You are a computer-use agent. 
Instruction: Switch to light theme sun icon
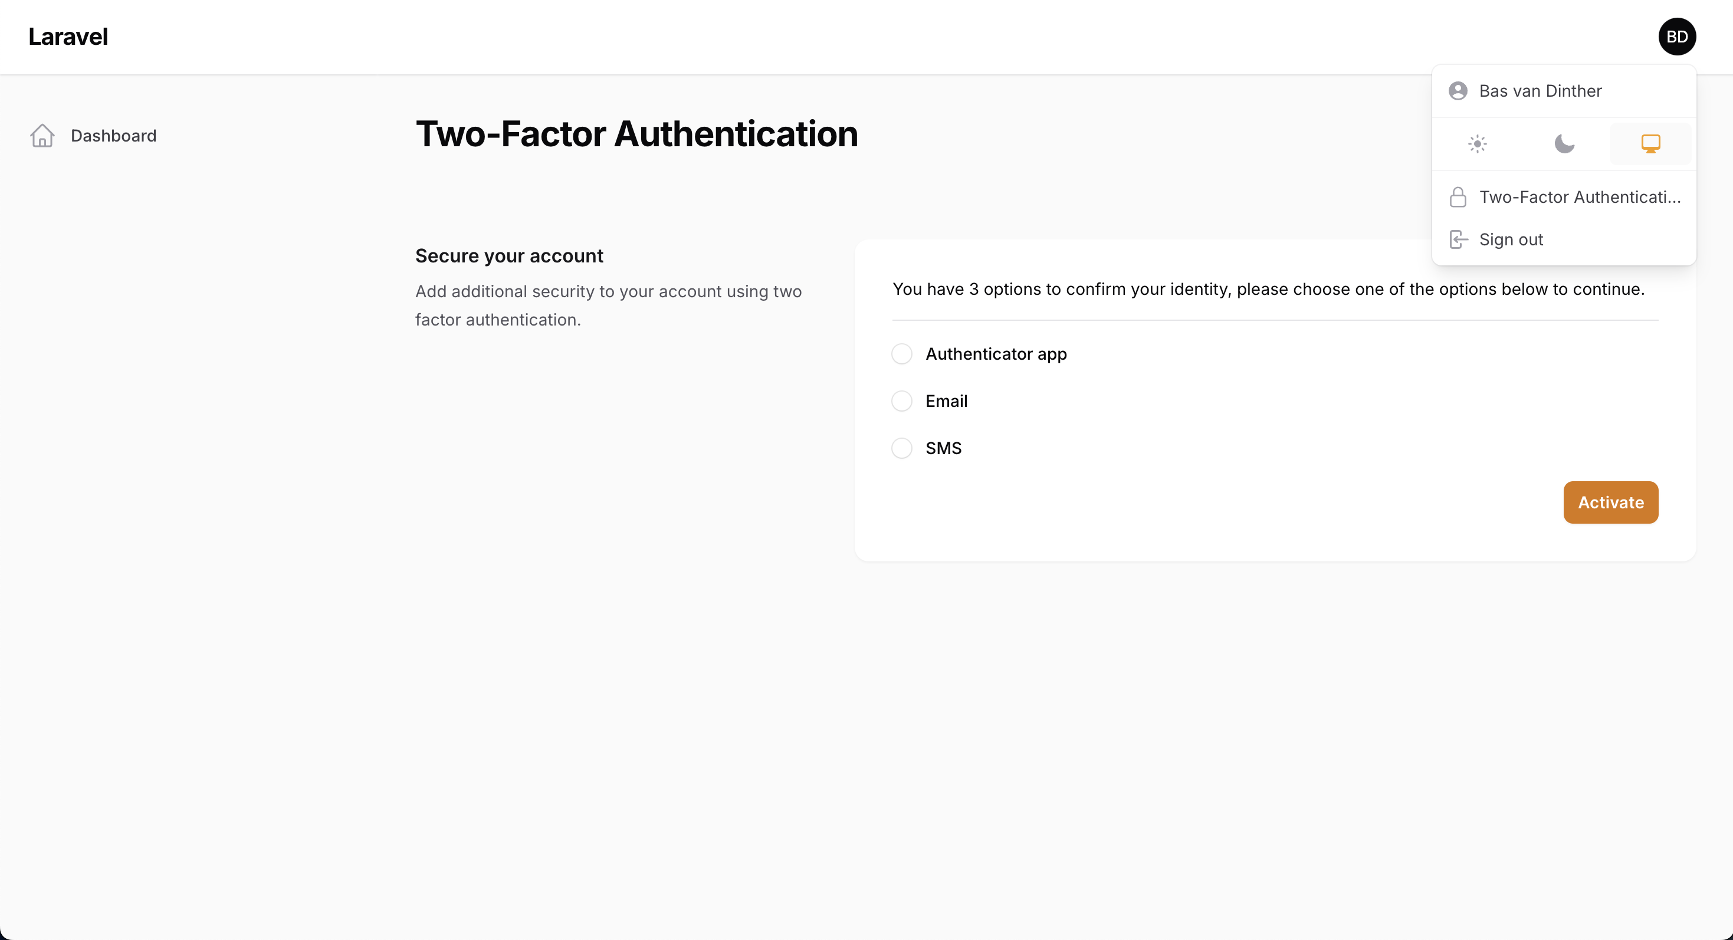coord(1476,144)
